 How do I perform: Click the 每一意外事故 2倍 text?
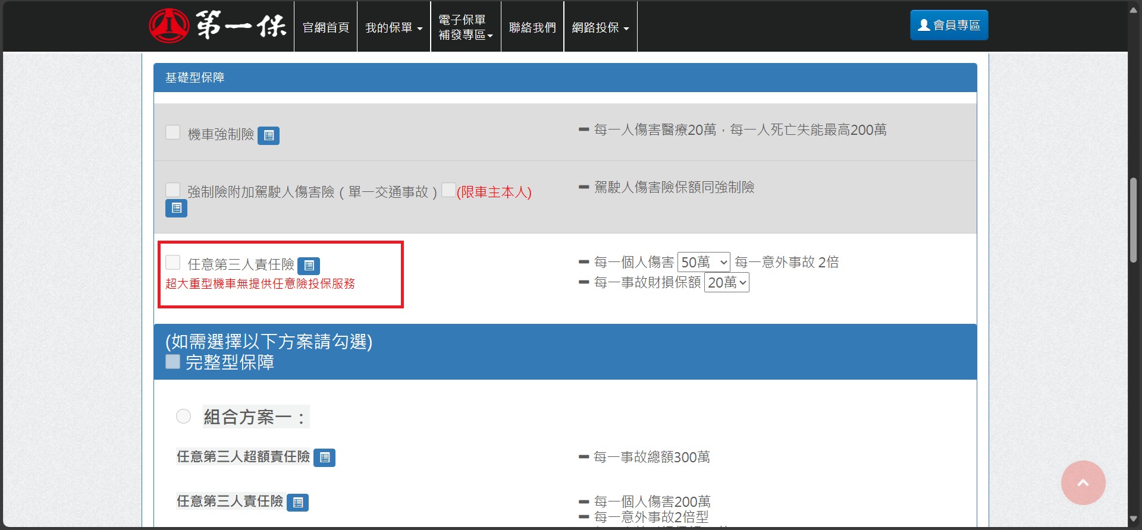[787, 262]
